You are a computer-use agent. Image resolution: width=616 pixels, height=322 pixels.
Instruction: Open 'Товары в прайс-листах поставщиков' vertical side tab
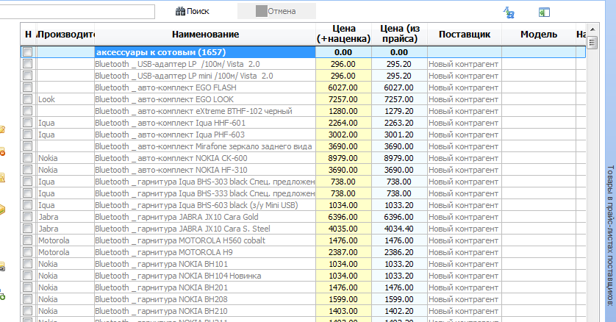[610, 235]
